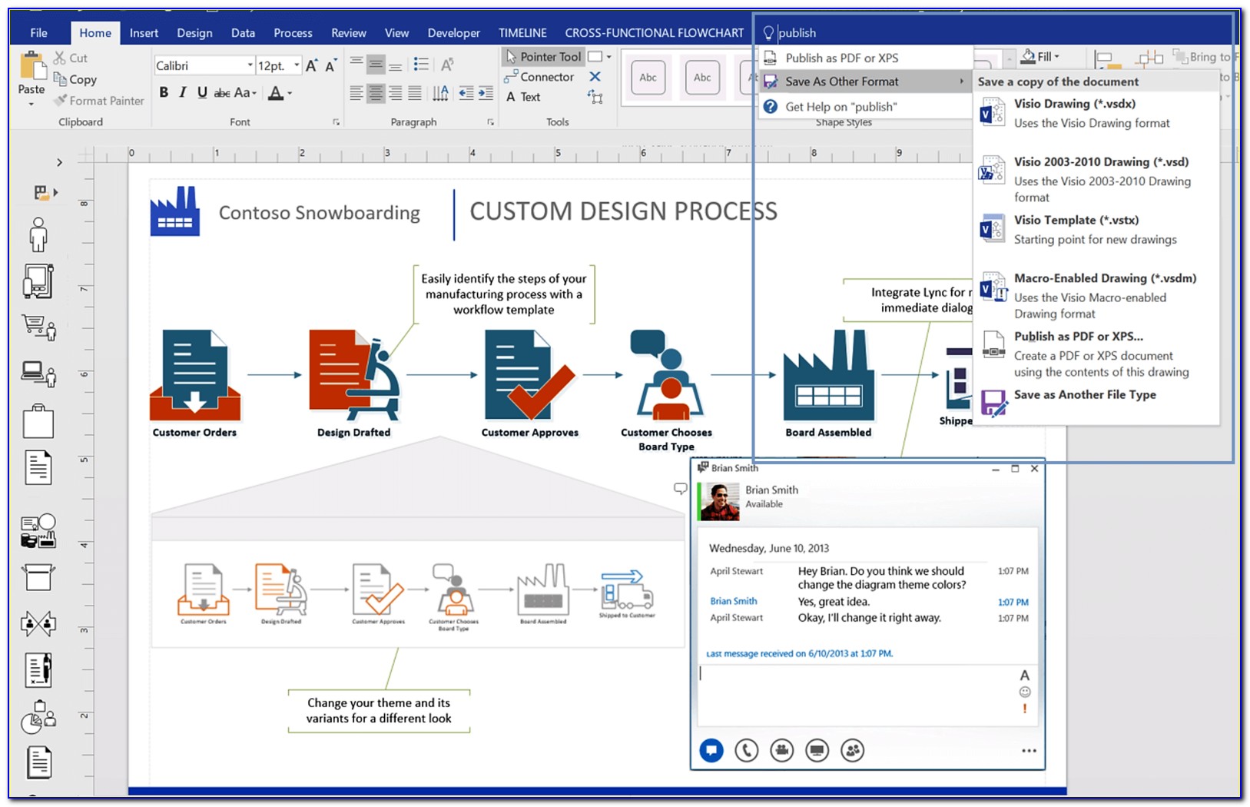
Task: Click the emoticon smiley in Lync message box
Action: [1025, 692]
